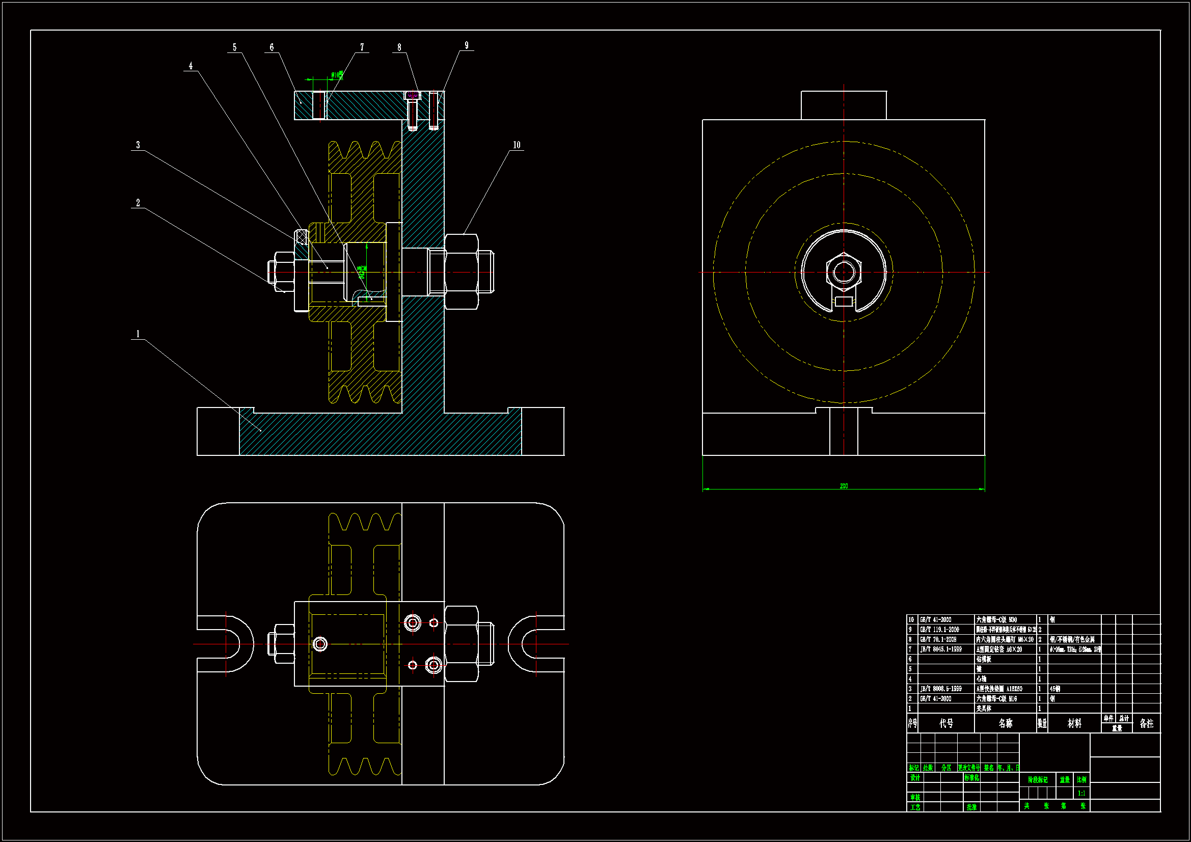The width and height of the screenshot is (1191, 842).
Task: Click the 材料 column header
Action: point(1074,723)
